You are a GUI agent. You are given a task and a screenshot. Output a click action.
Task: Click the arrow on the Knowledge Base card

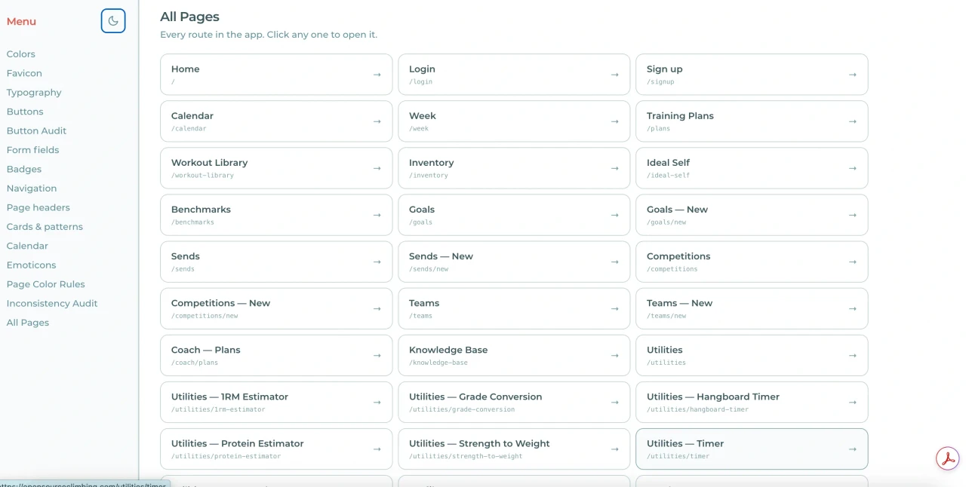(615, 355)
